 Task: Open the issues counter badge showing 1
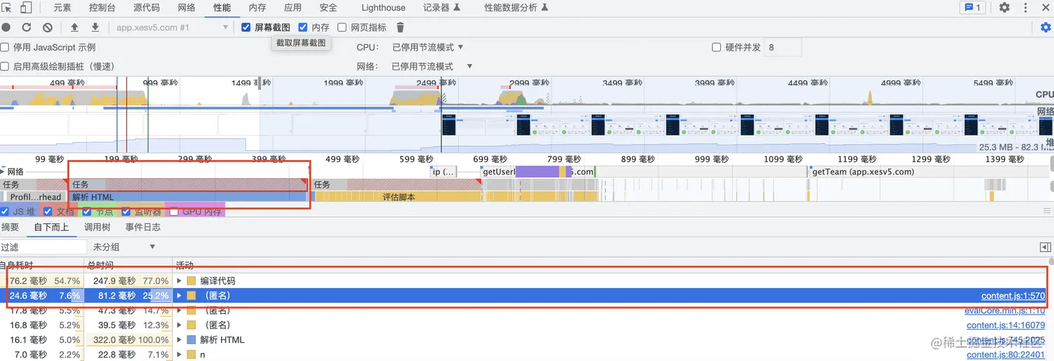click(x=971, y=8)
